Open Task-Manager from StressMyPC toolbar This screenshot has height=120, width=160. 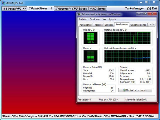point(134,8)
